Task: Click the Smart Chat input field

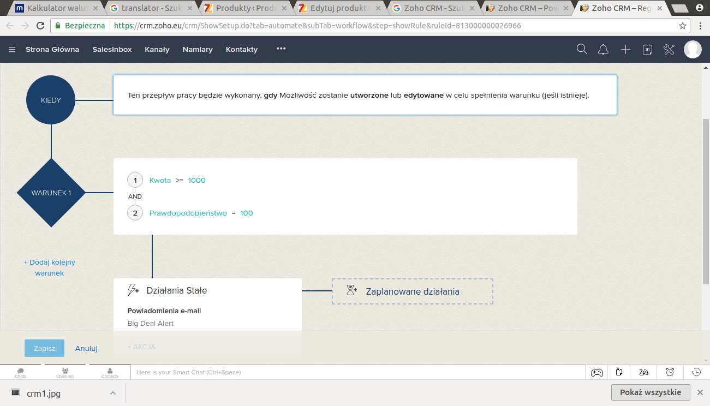Action: tap(355, 372)
